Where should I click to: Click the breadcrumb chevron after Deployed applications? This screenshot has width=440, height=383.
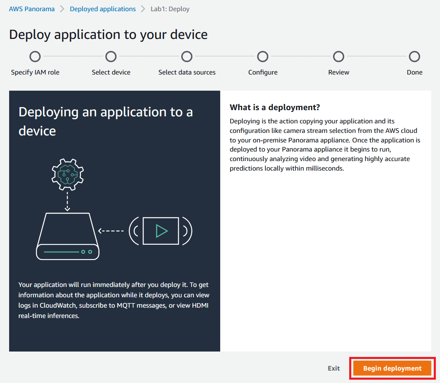[x=143, y=9]
